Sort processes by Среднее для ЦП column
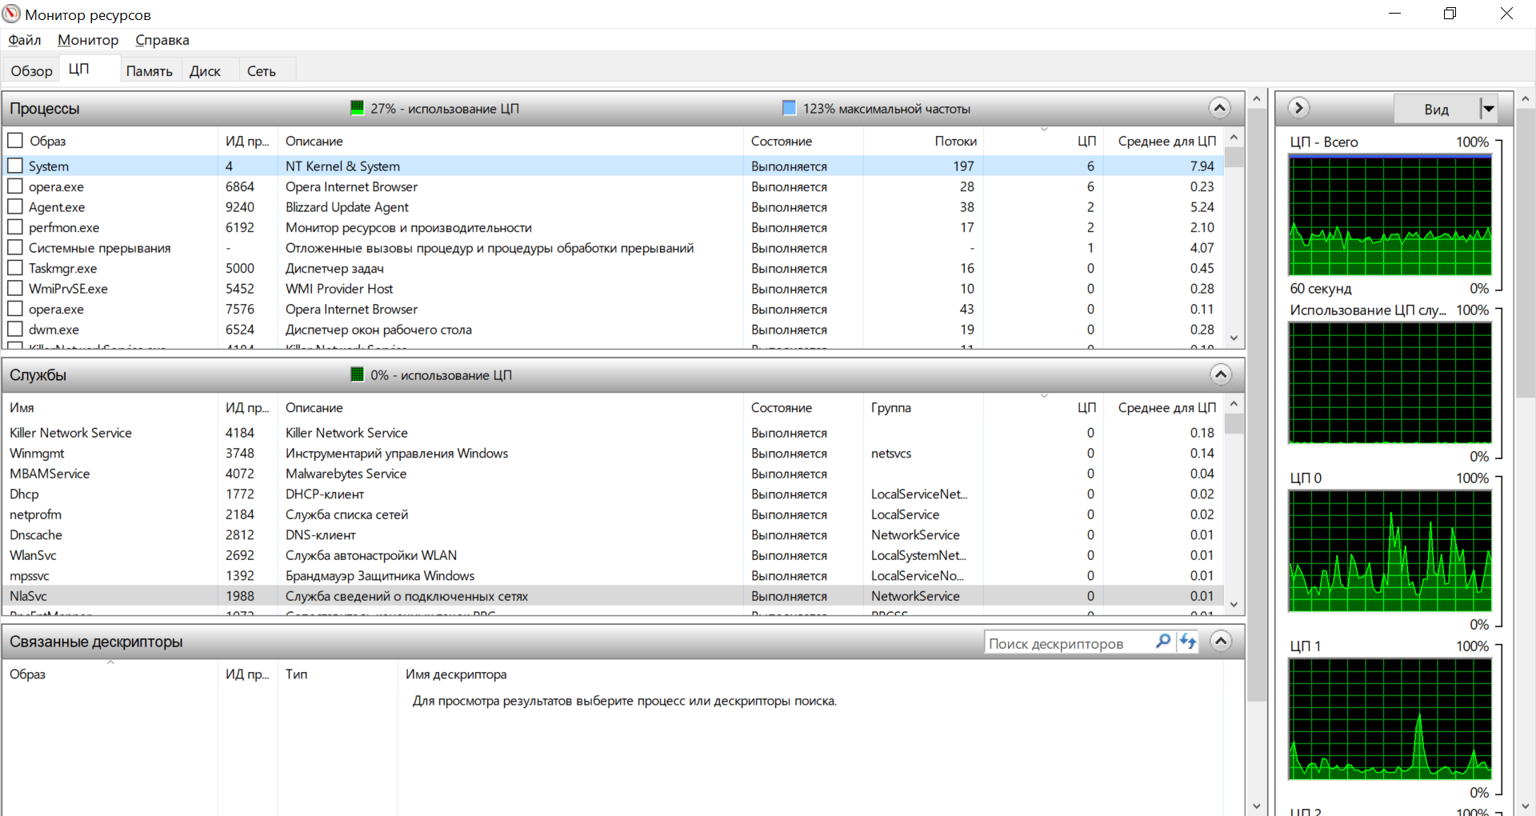Image resolution: width=1536 pixels, height=816 pixels. pyautogui.click(x=1165, y=141)
